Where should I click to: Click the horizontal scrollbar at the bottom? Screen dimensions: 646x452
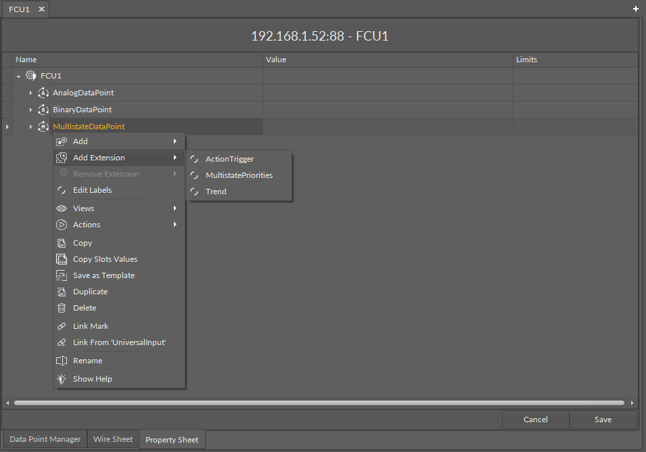(x=318, y=403)
